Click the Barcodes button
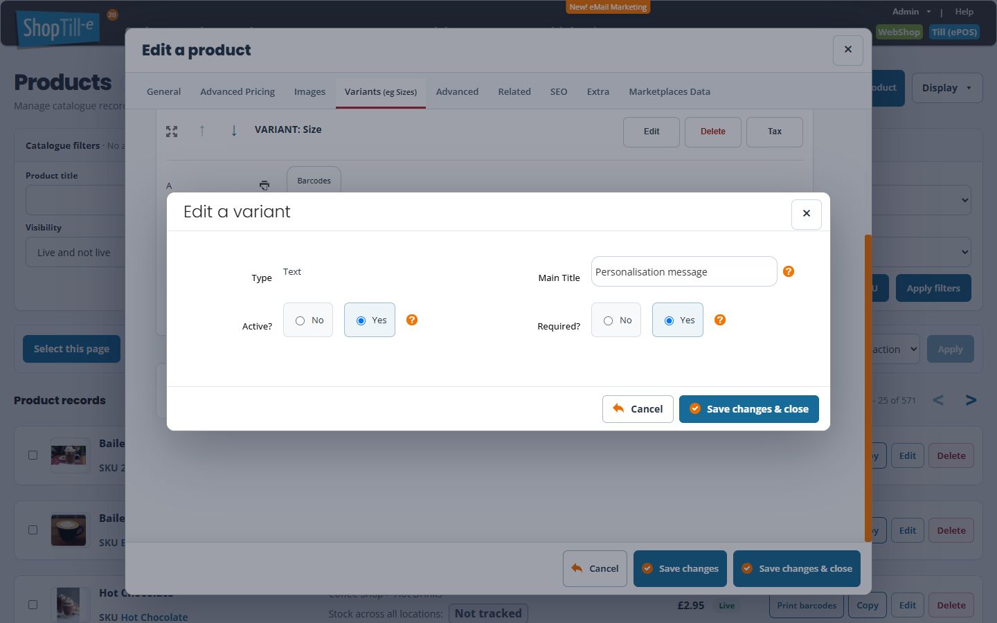This screenshot has height=623, width=997. pos(314,180)
